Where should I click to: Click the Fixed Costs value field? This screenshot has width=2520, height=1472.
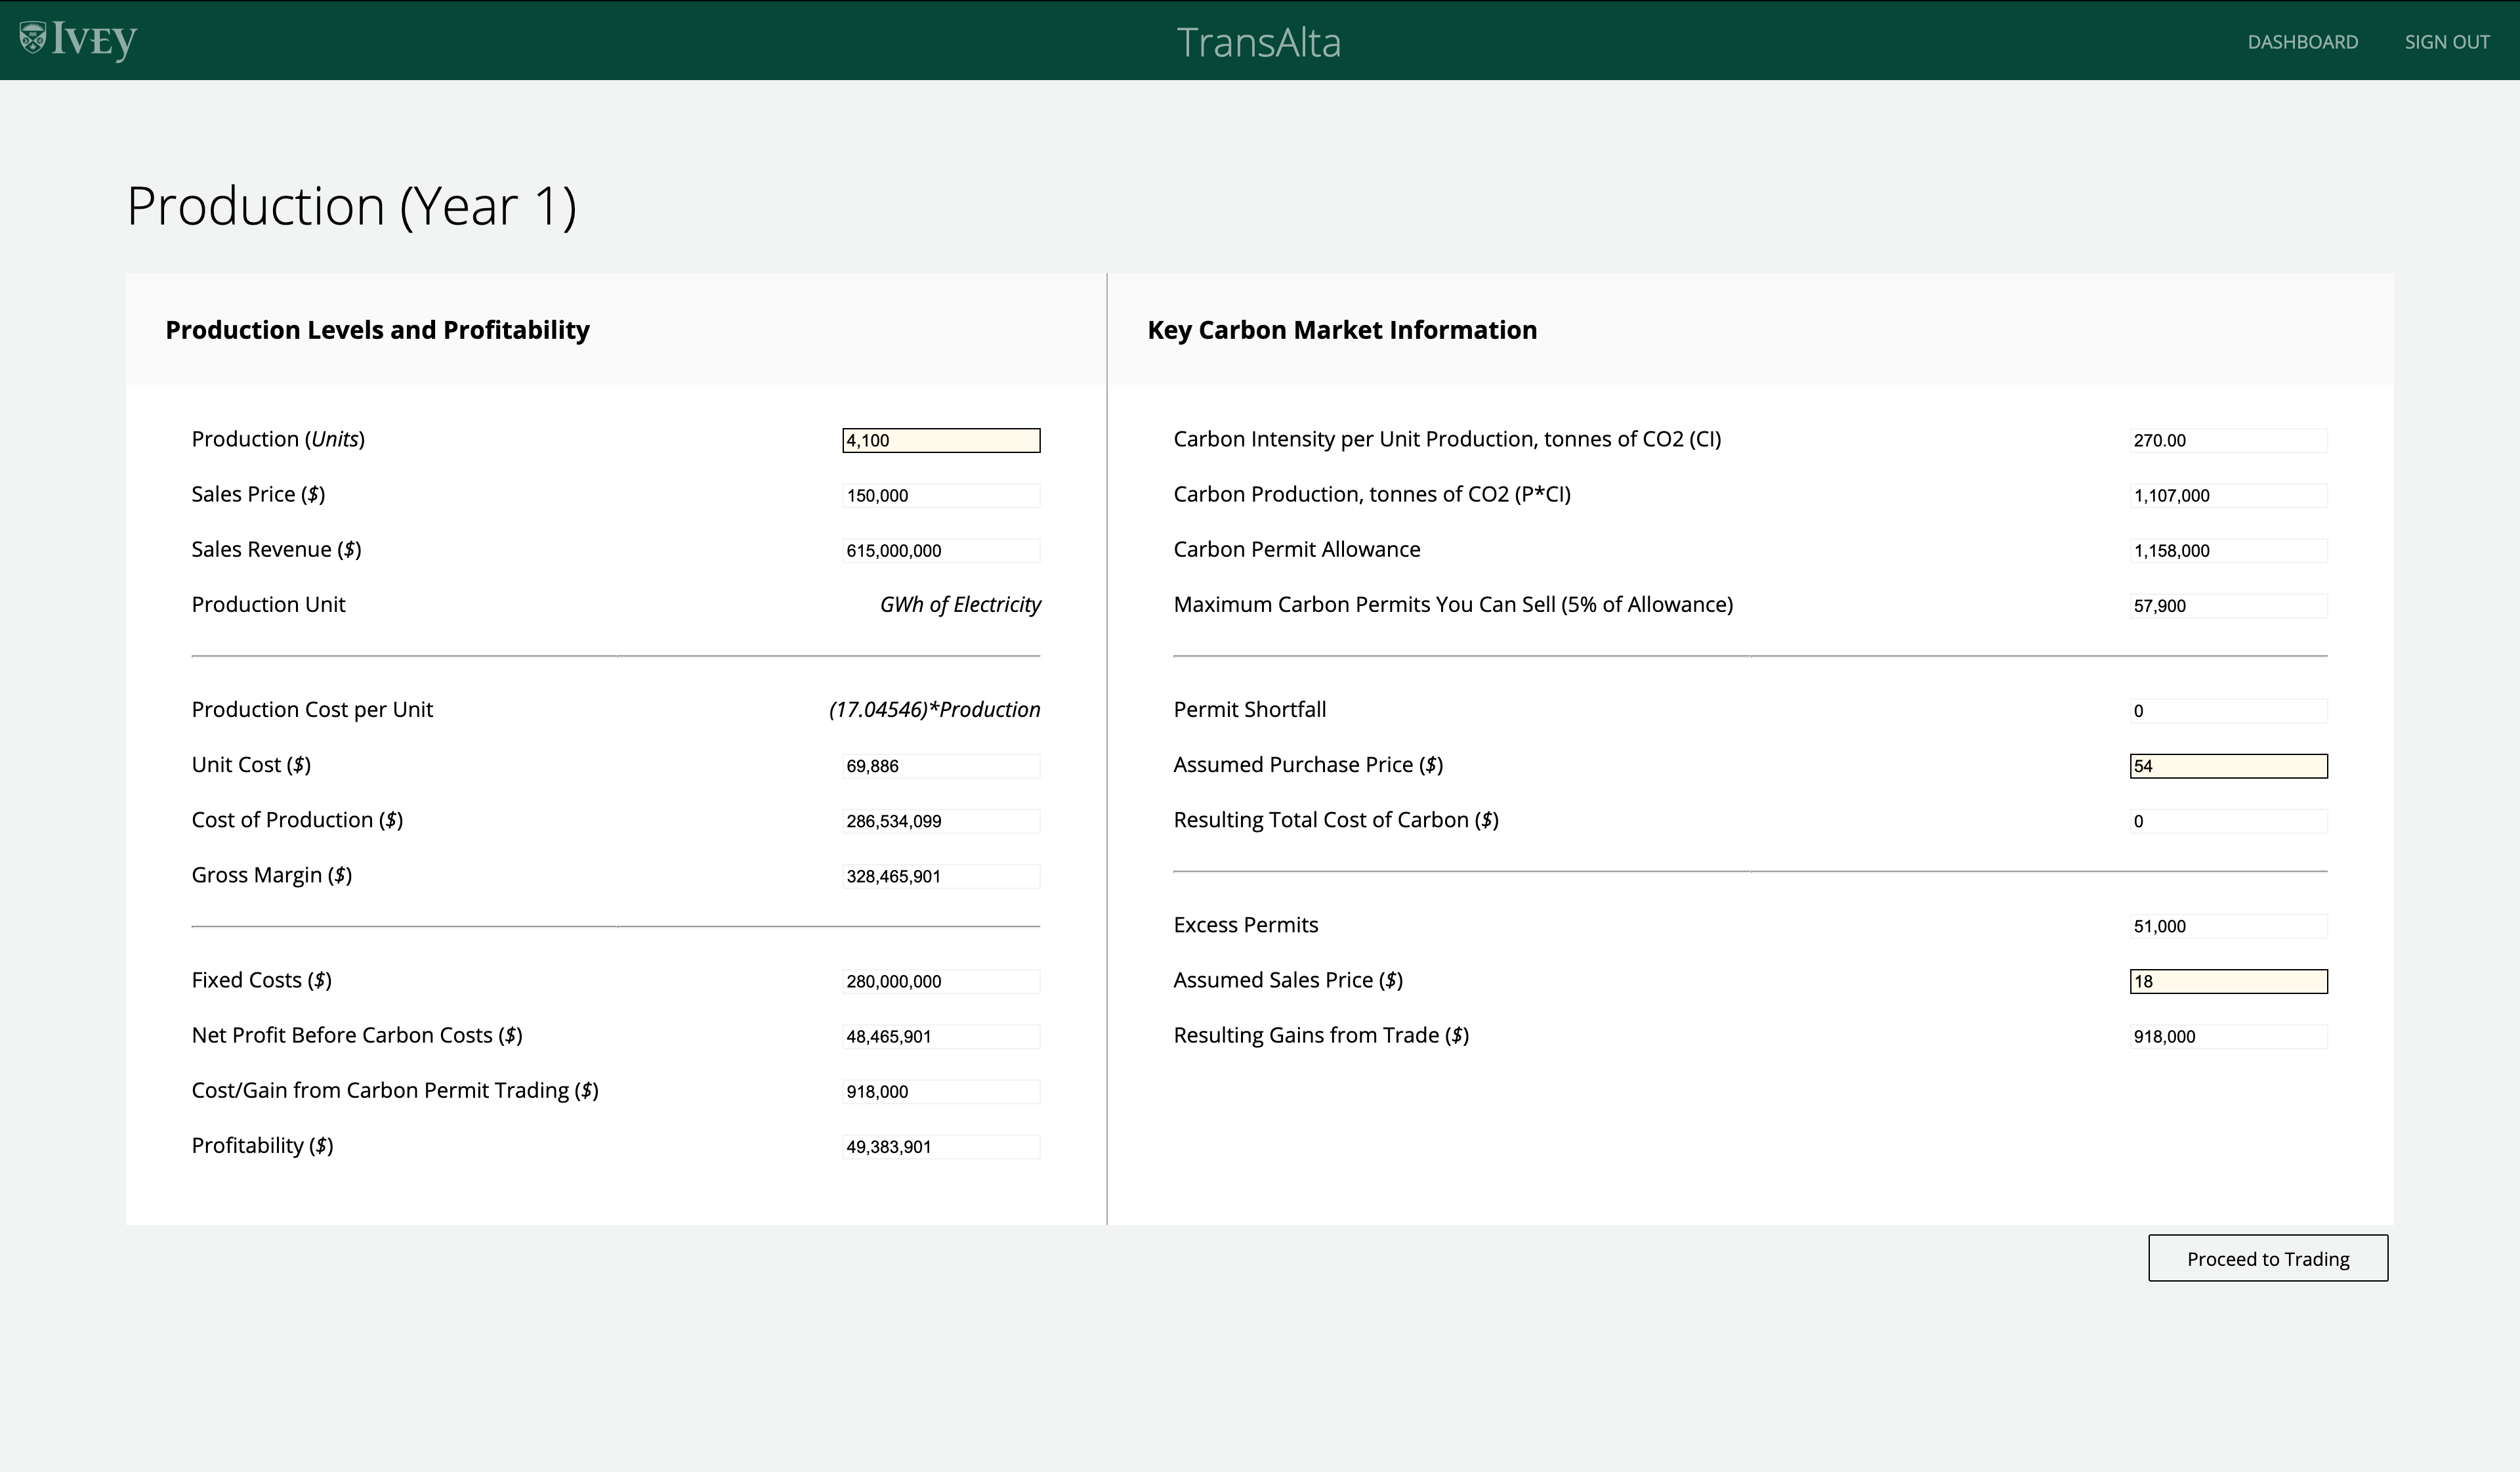click(x=940, y=981)
